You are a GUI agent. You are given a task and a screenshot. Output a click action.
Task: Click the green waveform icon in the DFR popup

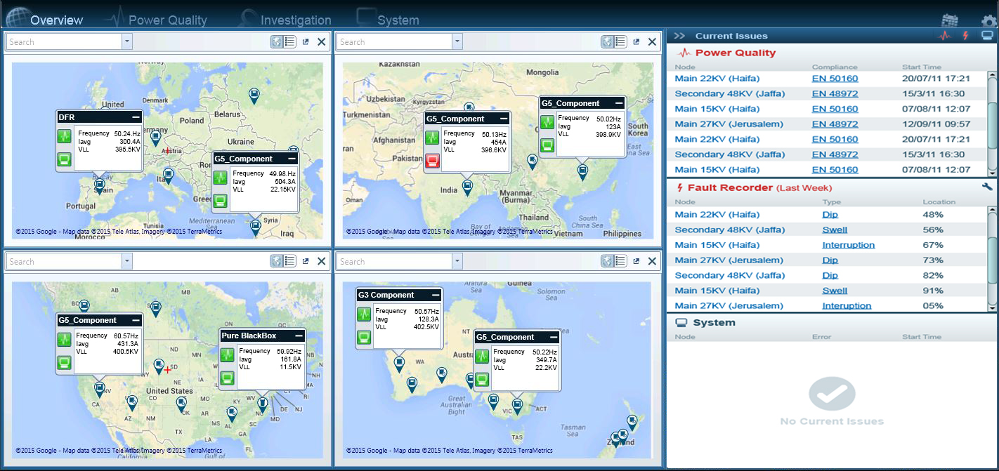(x=65, y=136)
